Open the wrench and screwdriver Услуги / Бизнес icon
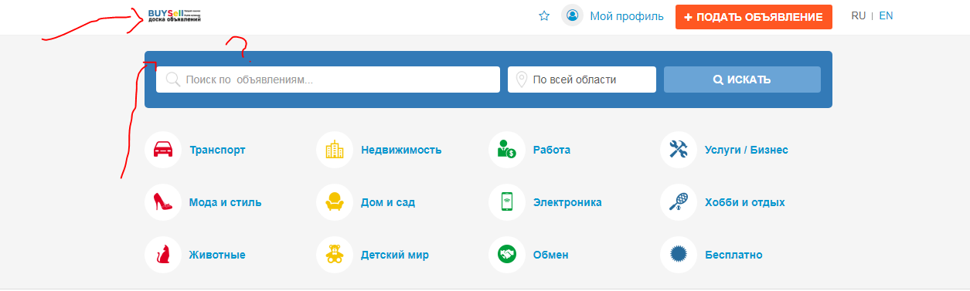Image resolution: width=970 pixels, height=291 pixels. coord(679,150)
